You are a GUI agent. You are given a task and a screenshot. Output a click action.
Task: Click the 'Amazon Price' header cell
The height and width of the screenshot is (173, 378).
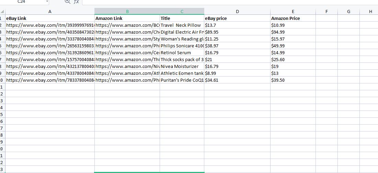click(293, 19)
